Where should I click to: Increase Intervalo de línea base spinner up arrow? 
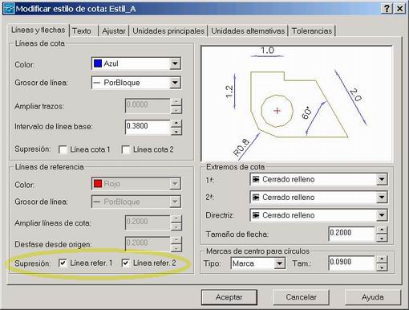tap(176, 123)
